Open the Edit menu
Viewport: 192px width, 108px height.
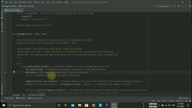click(11, 2)
